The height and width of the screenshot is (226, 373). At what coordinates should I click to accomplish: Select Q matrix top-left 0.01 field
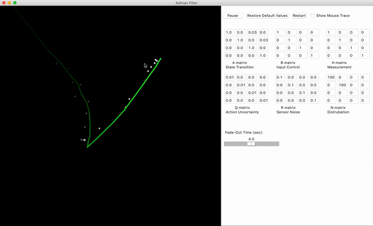(229, 77)
